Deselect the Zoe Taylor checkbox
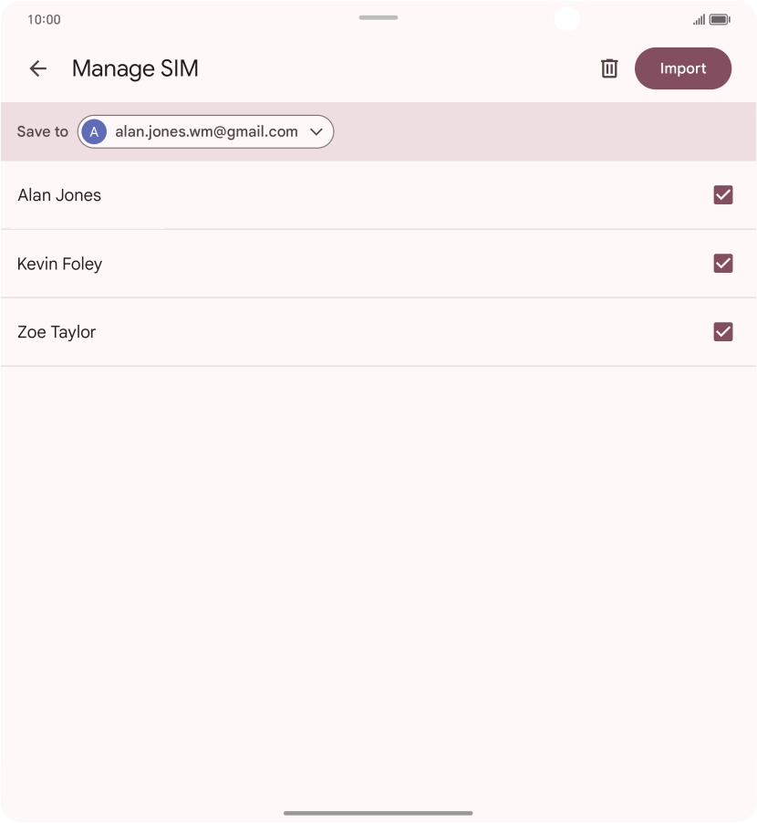Image resolution: width=757 pixels, height=823 pixels. click(x=723, y=331)
